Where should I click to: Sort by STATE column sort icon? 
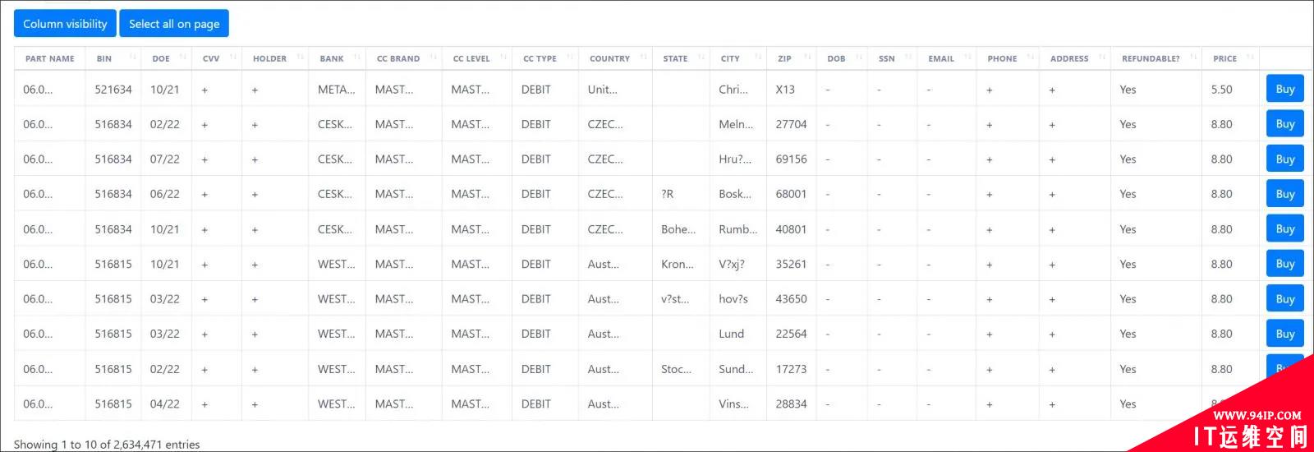[701, 58]
